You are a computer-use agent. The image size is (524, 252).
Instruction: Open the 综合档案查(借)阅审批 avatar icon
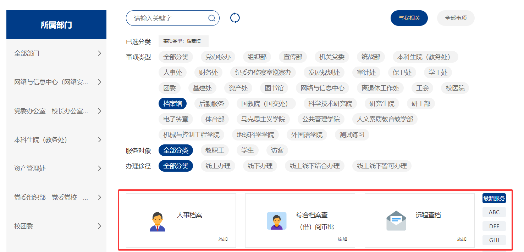pyautogui.click(x=277, y=221)
